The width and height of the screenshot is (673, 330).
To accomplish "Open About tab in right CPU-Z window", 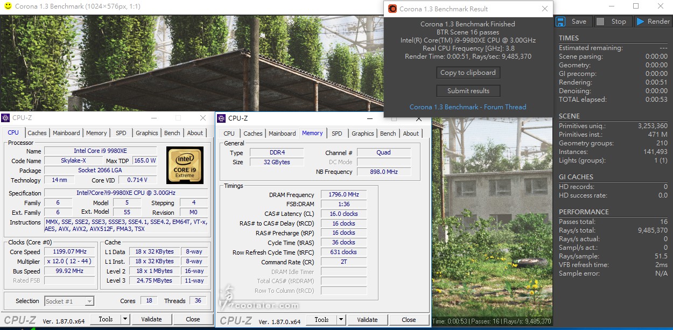I will pos(411,134).
